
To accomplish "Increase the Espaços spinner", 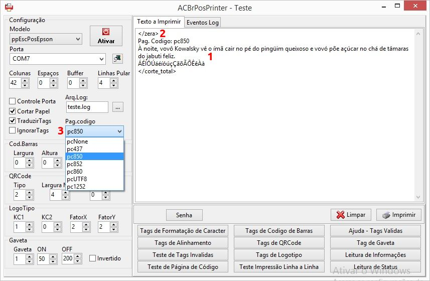I will coord(54,80).
